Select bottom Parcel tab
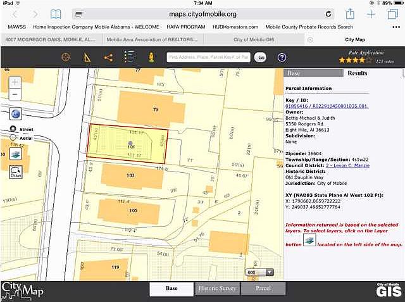The image size is (405, 302). coord(263,288)
